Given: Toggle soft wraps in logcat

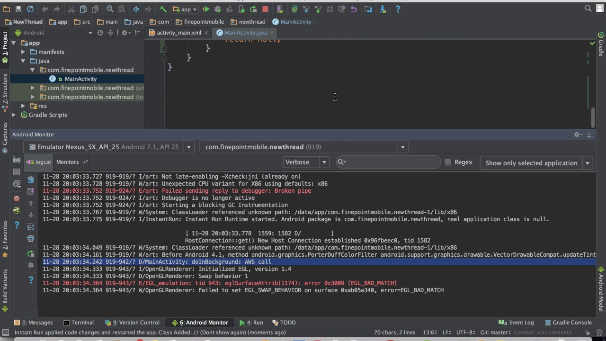Looking at the screenshot, I should [x=31, y=227].
